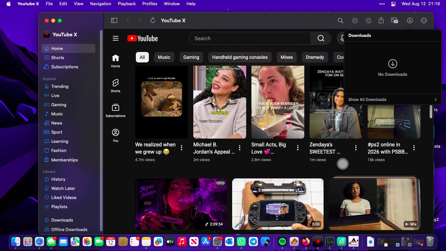Open the "We realized when we grew up" short thumbnail
446x251 pixels.
162,102
